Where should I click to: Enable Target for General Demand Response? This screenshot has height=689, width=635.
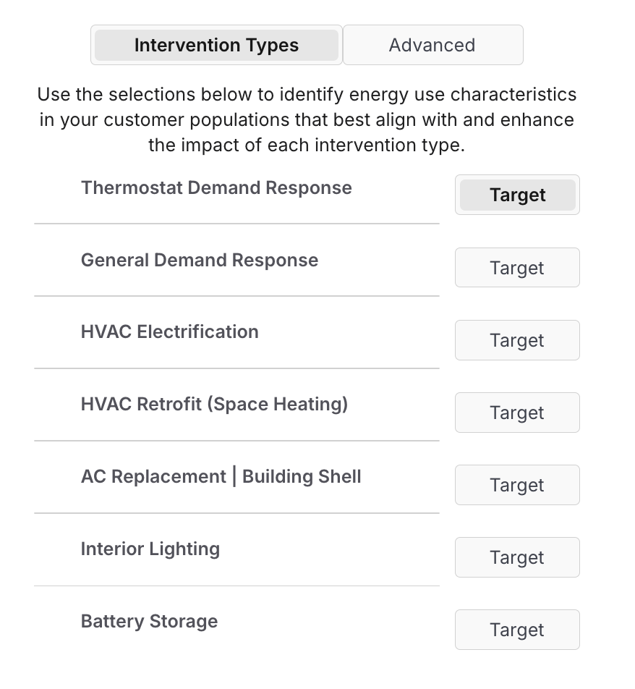click(x=517, y=268)
